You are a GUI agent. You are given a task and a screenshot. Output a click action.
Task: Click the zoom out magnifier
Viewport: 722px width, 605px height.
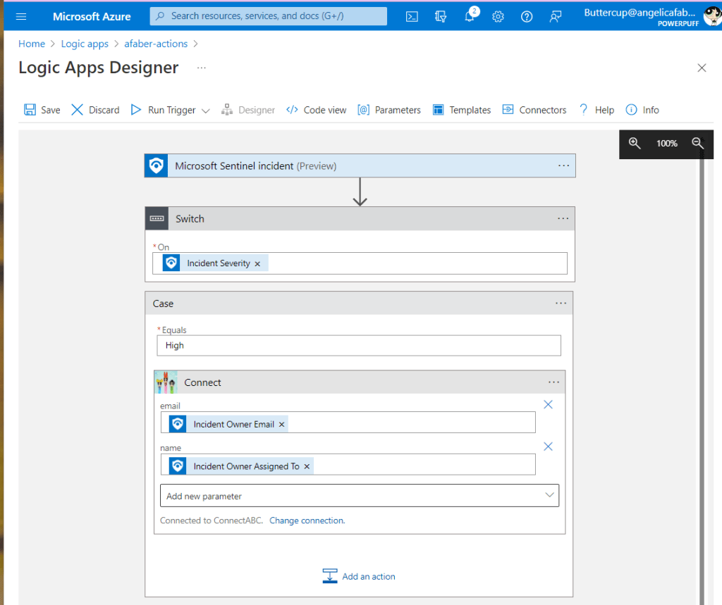point(697,143)
